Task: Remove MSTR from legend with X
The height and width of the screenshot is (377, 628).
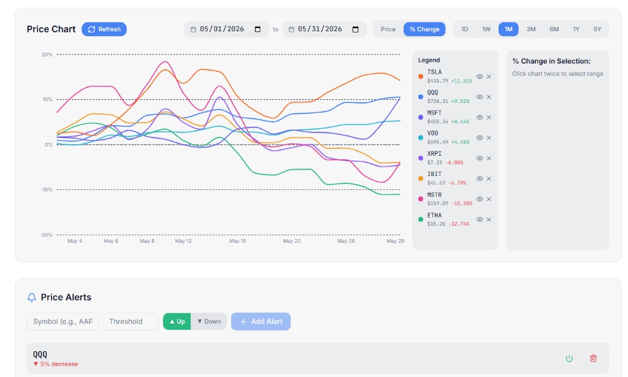Action: [489, 199]
